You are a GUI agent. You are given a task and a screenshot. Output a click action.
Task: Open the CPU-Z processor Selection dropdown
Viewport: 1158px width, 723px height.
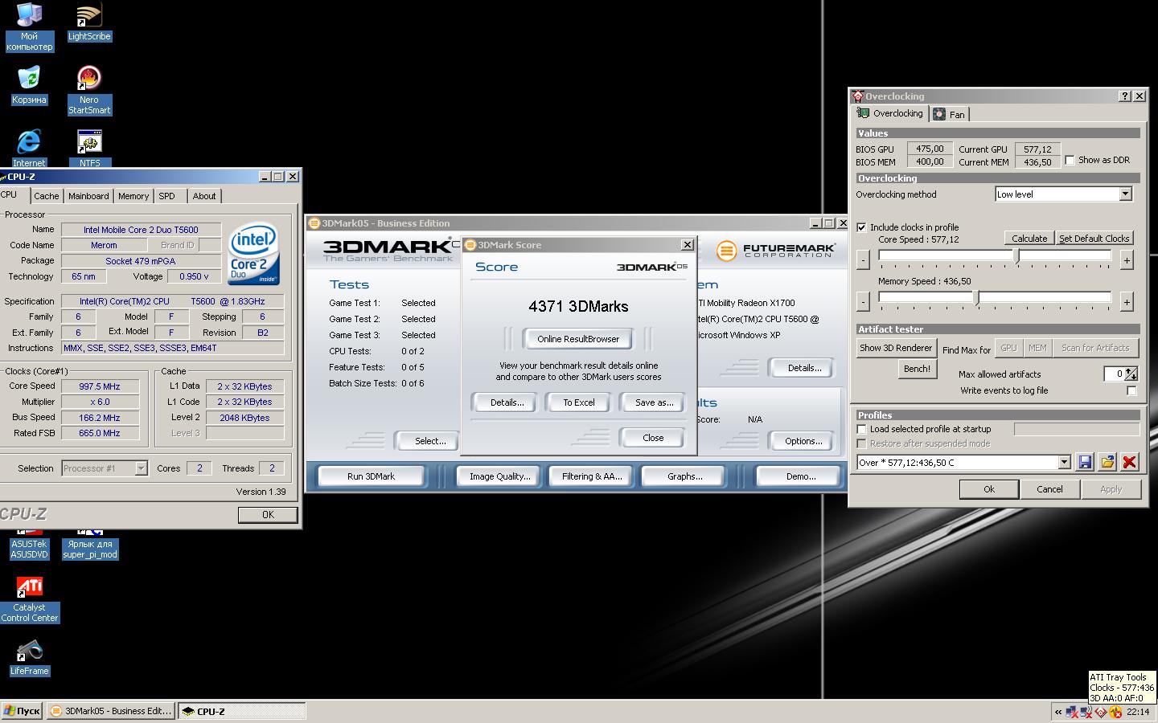141,468
